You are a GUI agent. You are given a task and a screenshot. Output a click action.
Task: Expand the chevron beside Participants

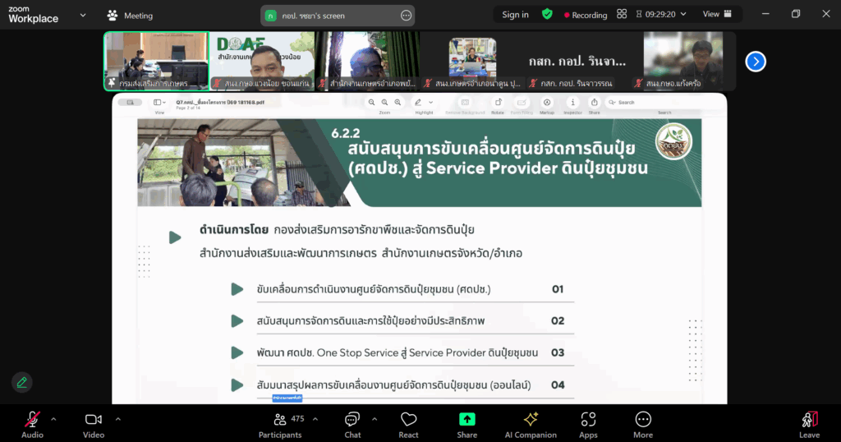pyautogui.click(x=315, y=419)
